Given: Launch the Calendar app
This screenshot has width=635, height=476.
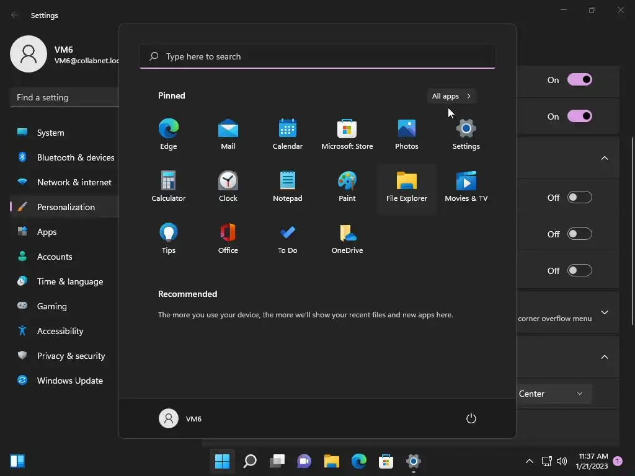Looking at the screenshot, I should coord(288,134).
